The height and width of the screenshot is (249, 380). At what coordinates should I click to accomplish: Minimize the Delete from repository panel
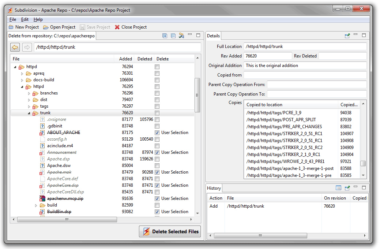coord(190,35)
